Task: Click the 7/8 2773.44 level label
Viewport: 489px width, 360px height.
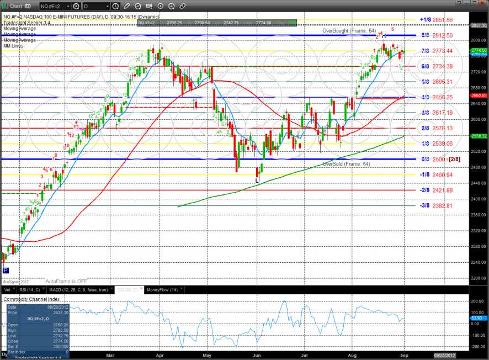Action: click(437, 51)
